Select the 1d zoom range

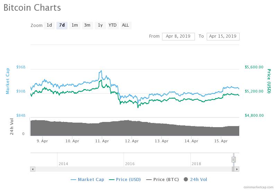[50, 25]
